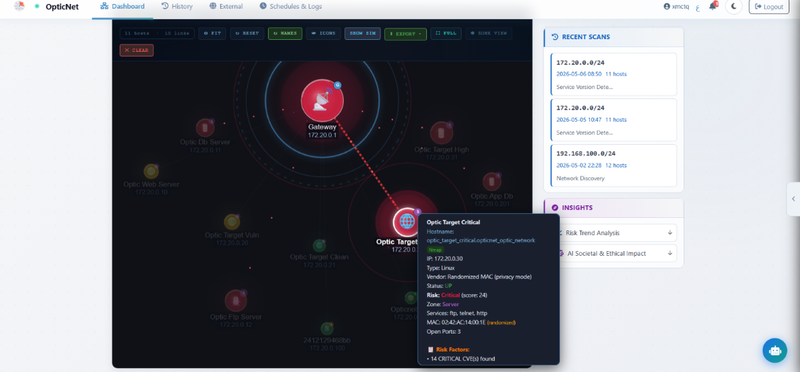Screen dimensions: 800x372
Task: Click the FIT graph button
Action: tap(212, 33)
